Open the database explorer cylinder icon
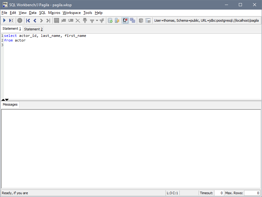Image resolution: width=262 pixels, height=197 pixels. 141,20
